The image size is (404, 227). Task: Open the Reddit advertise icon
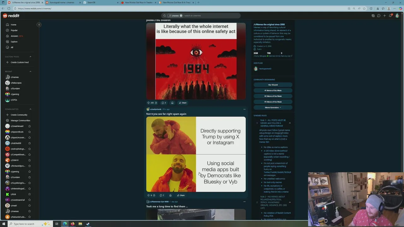click(x=373, y=16)
